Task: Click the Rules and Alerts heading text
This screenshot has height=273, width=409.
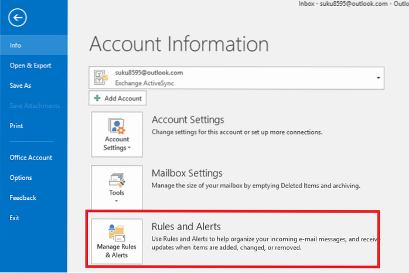Action: click(186, 226)
